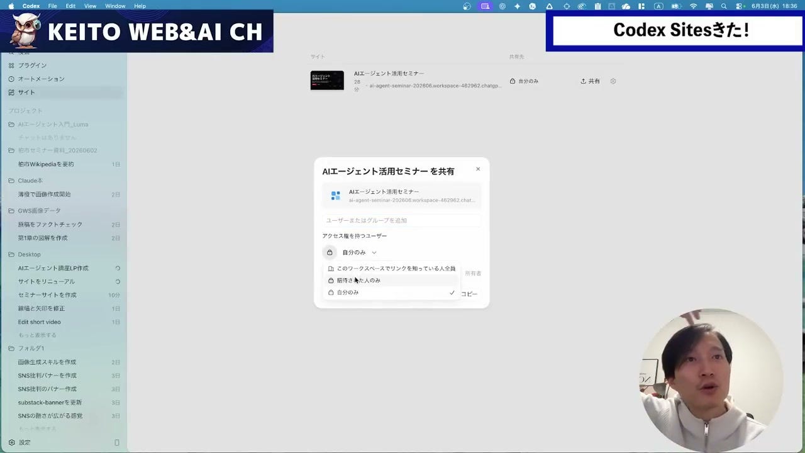This screenshot has height=453, width=805.
Task: Choose このワークスペースでリンクを知っている人全員 option
Action: pyautogui.click(x=391, y=269)
